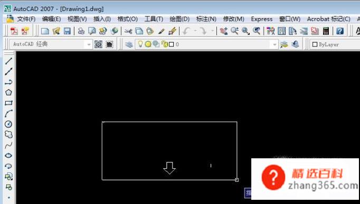Select the Circle tool
The height and width of the screenshot is (204, 360).
[8, 124]
